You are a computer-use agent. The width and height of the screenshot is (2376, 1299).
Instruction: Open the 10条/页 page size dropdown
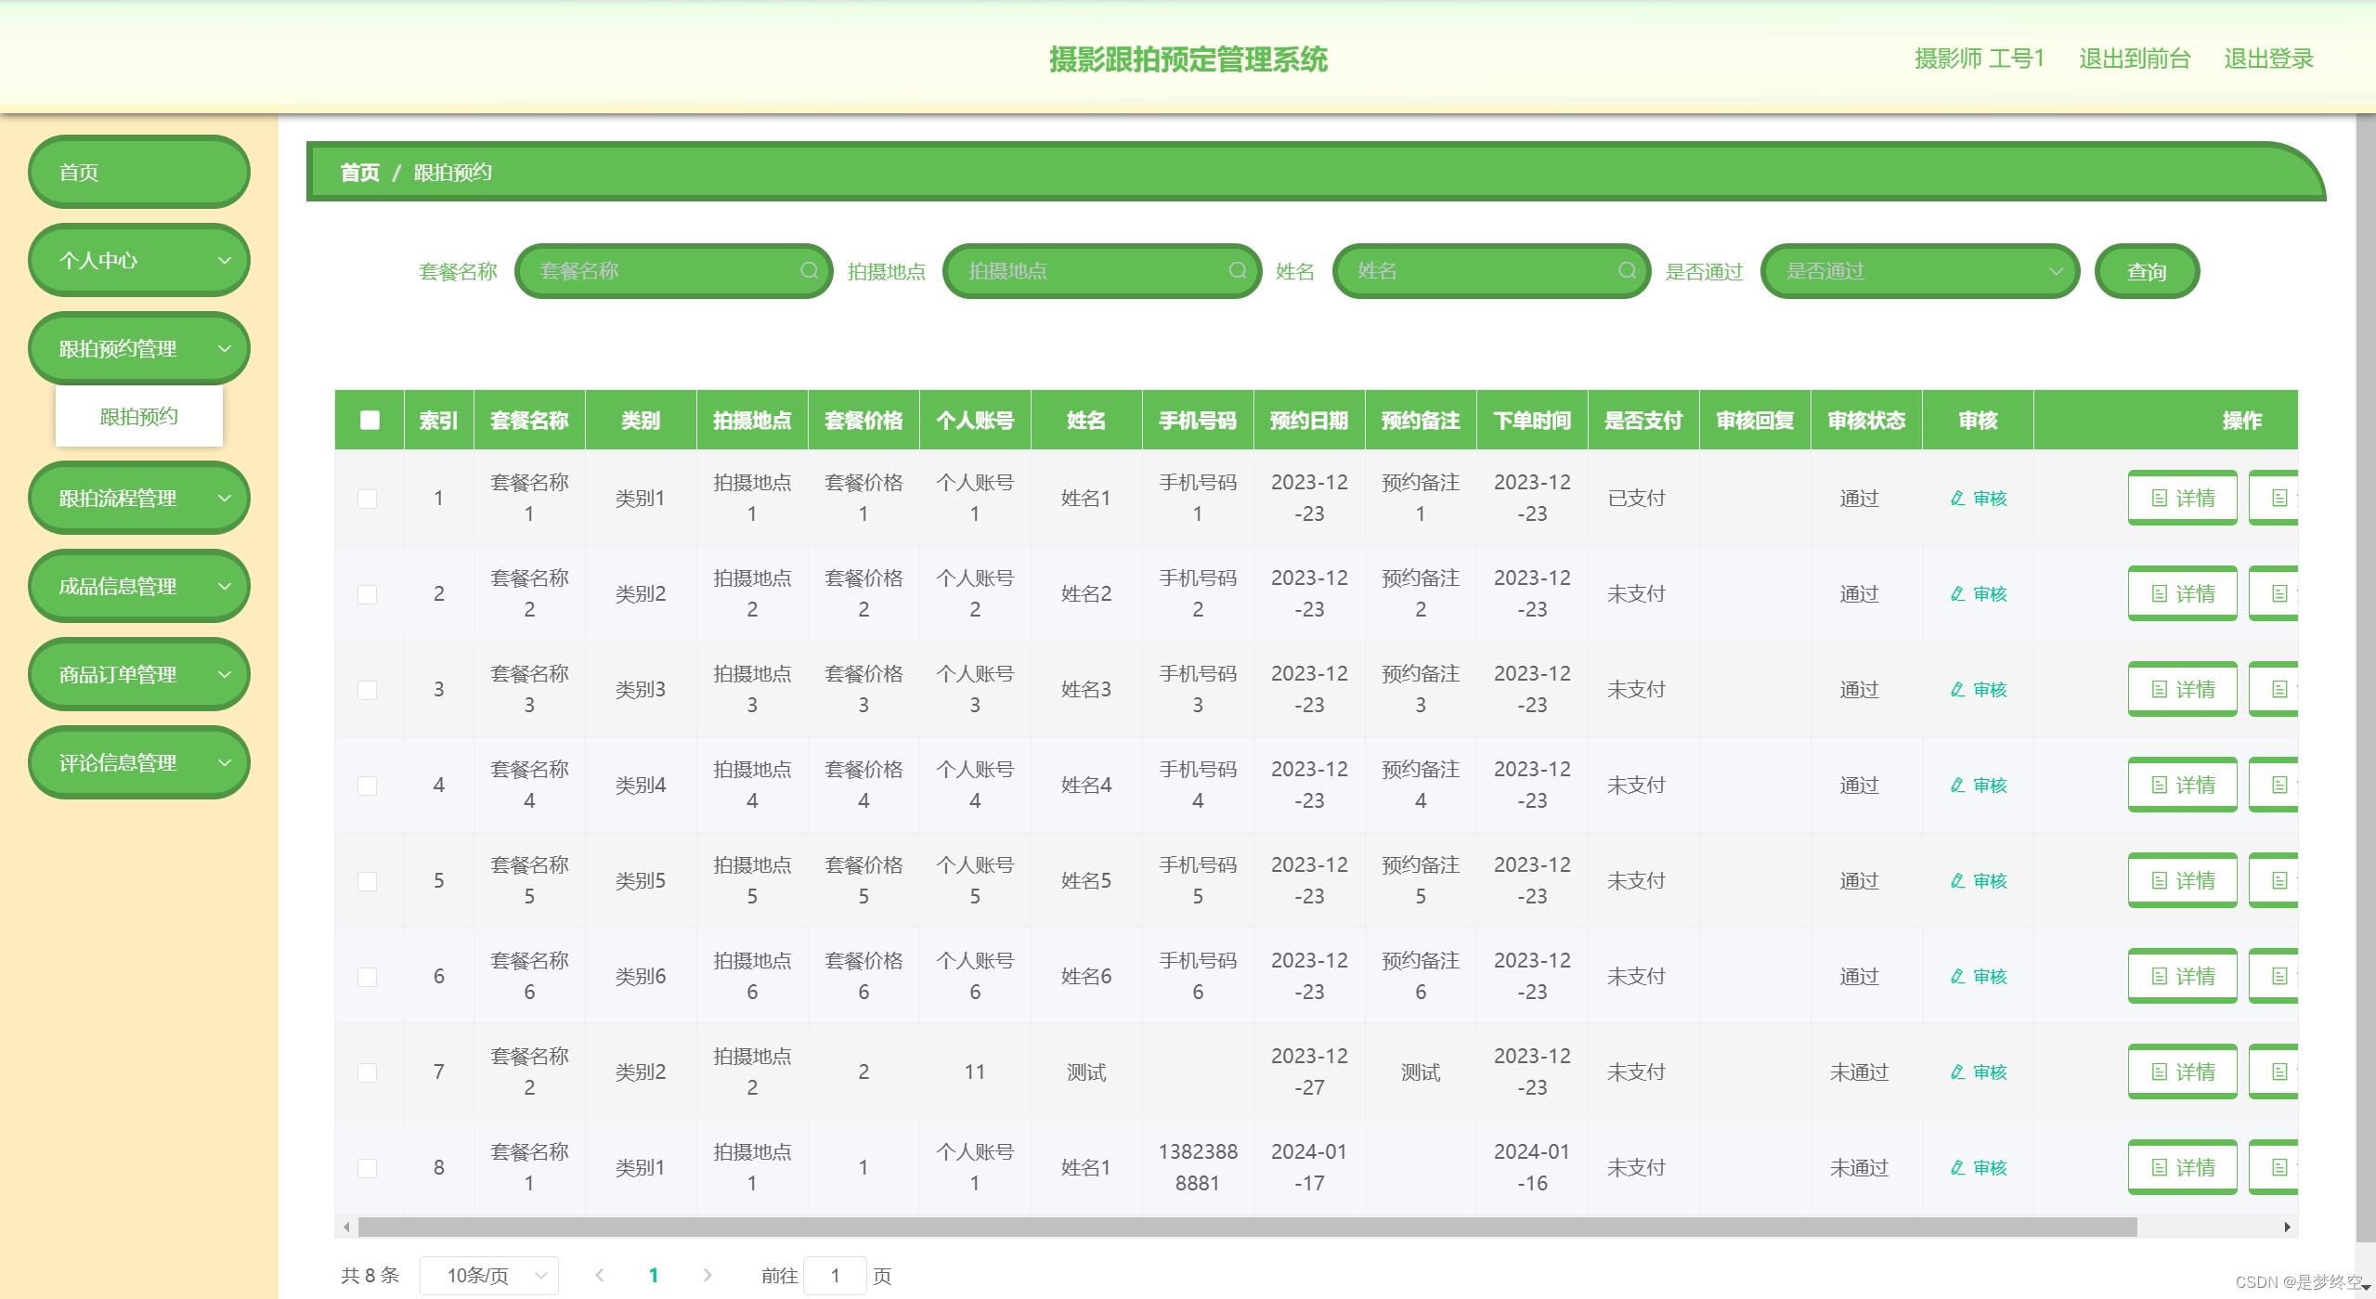488,1275
